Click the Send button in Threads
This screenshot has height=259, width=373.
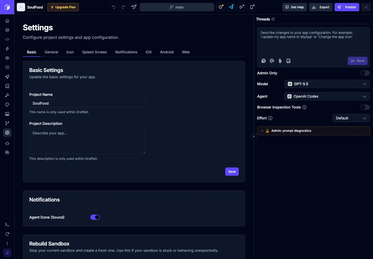pyautogui.click(x=357, y=61)
